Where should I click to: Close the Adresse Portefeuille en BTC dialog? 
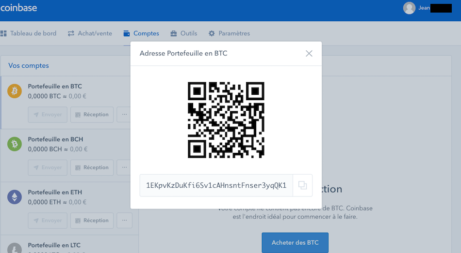309,53
